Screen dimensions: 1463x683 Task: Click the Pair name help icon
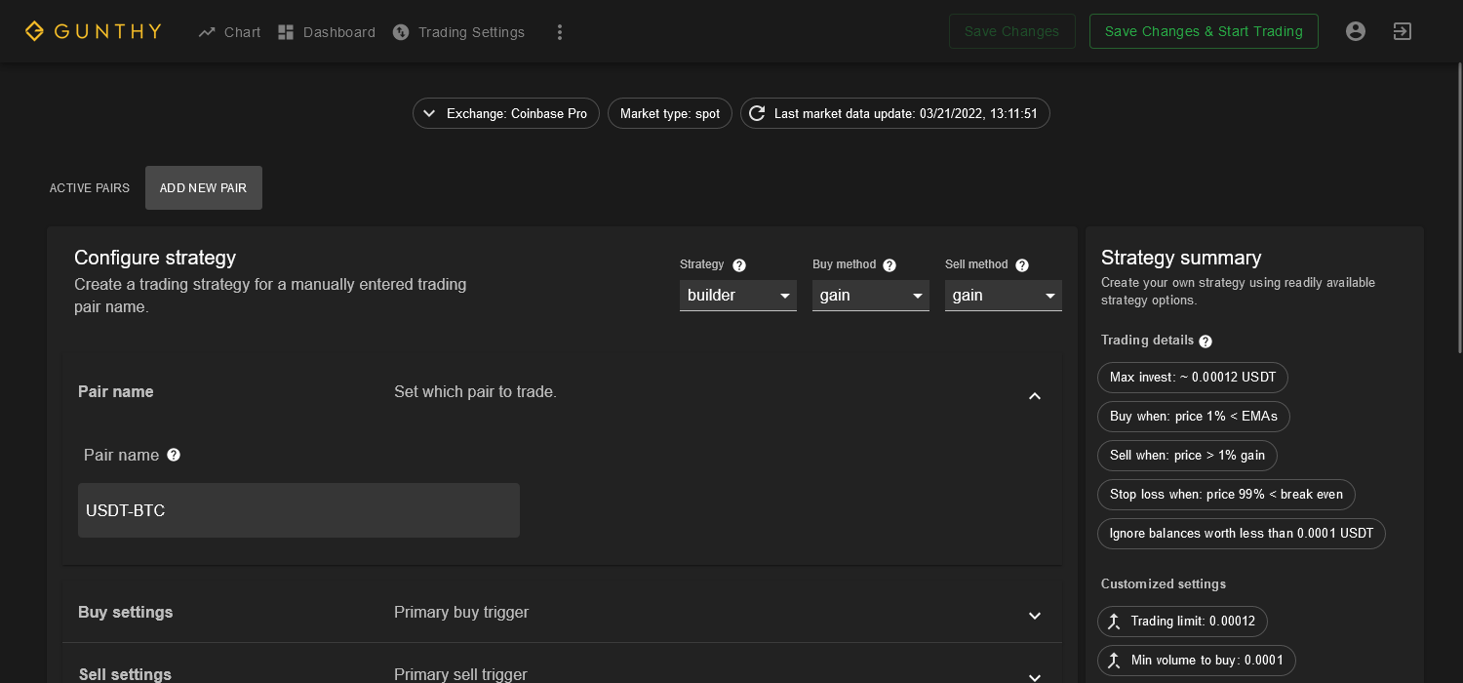click(174, 455)
